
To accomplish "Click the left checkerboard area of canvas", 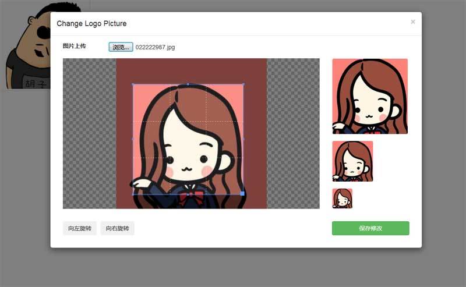I will pyautogui.click(x=89, y=133).
